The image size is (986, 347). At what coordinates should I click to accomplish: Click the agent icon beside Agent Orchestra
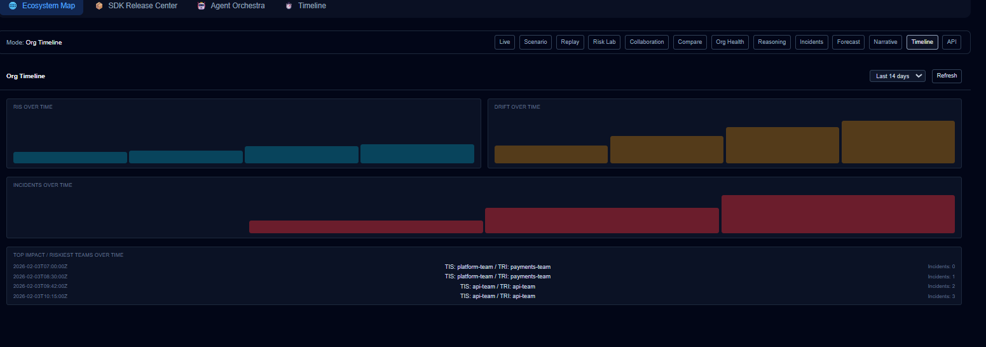202,6
